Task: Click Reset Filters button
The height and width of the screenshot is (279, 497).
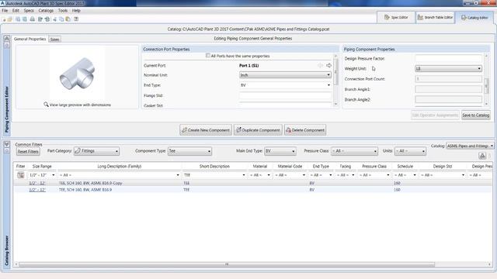Action: [x=28, y=152]
